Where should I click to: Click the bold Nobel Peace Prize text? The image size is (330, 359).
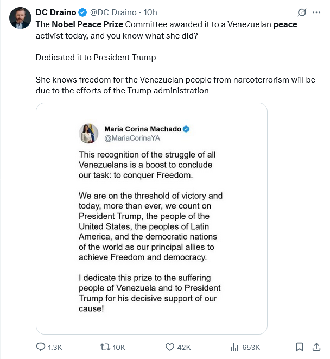88,24
